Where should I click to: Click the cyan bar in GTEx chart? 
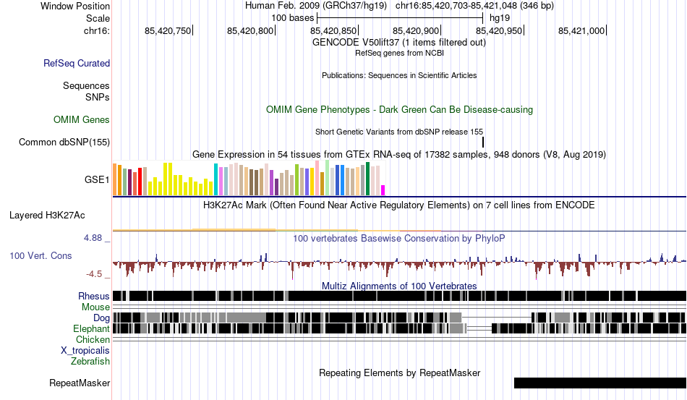coord(216,179)
